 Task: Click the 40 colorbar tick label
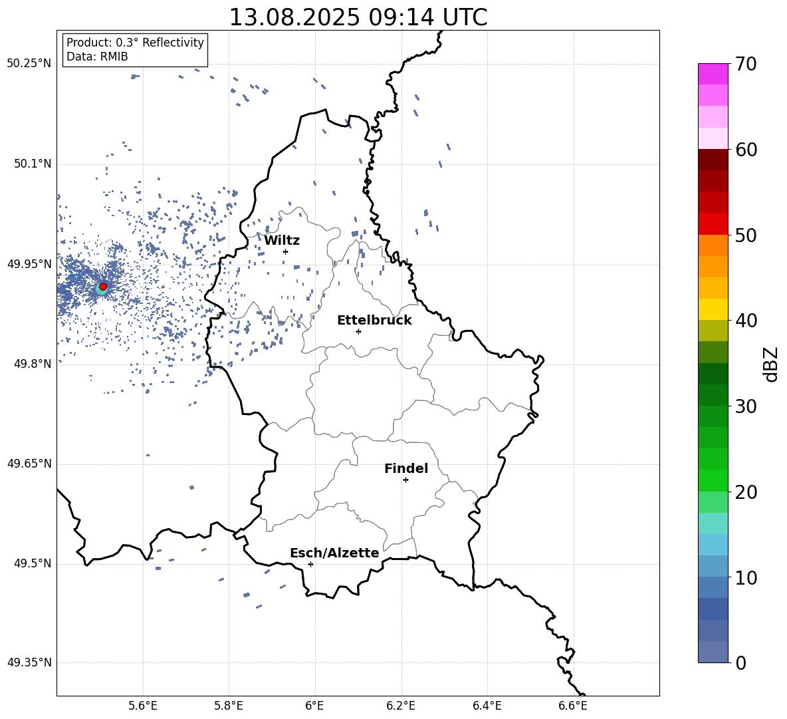pyautogui.click(x=746, y=321)
